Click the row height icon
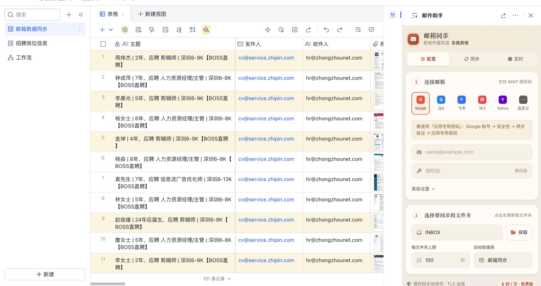Image resolution: width=541 pixels, height=286 pixels. tap(192, 30)
